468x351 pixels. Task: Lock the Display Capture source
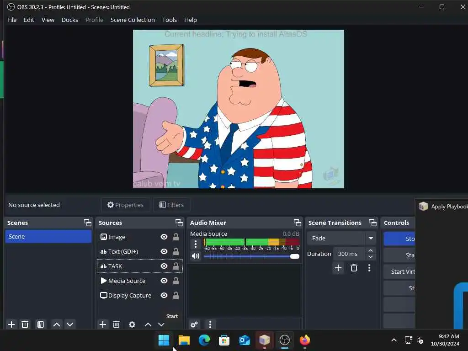coord(176,295)
